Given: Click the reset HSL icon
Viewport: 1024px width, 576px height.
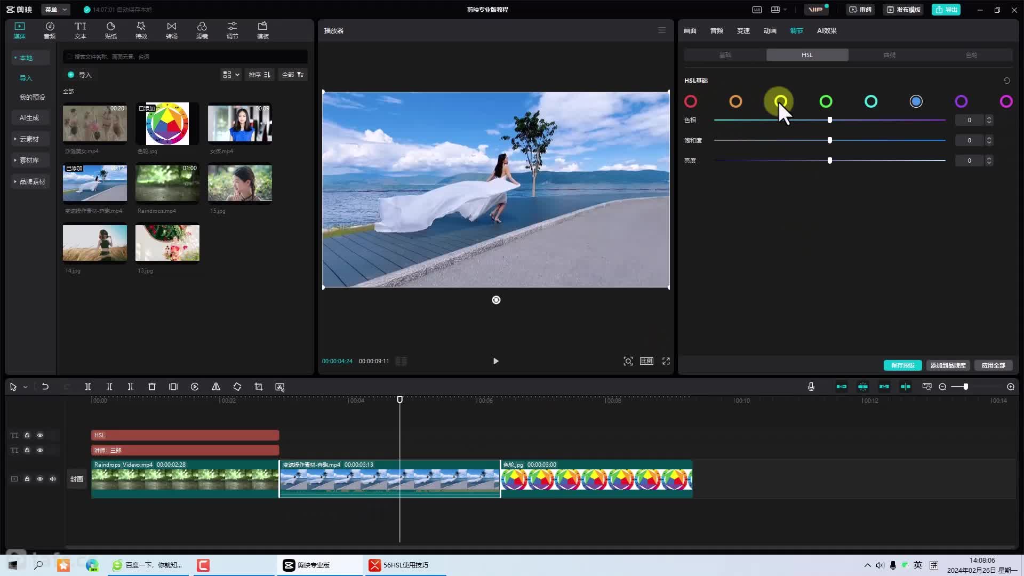Looking at the screenshot, I should (1007, 81).
